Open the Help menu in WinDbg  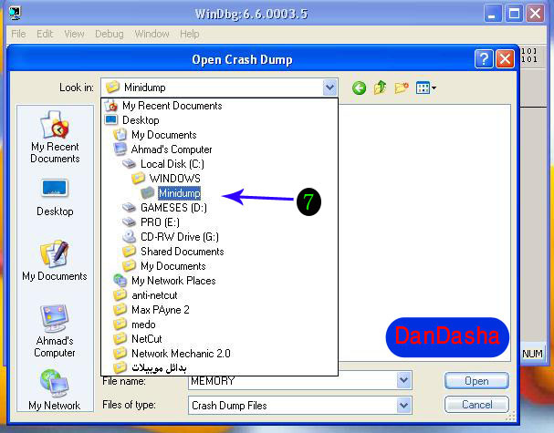pyautogui.click(x=190, y=34)
